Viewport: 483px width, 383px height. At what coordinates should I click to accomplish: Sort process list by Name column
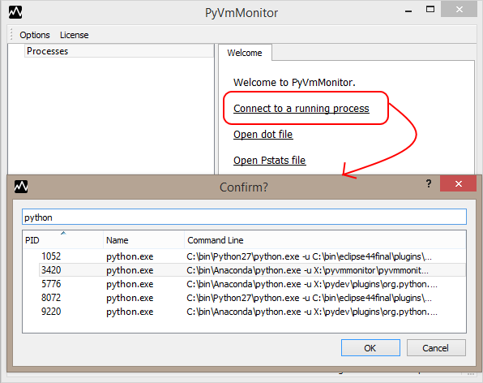click(x=144, y=240)
